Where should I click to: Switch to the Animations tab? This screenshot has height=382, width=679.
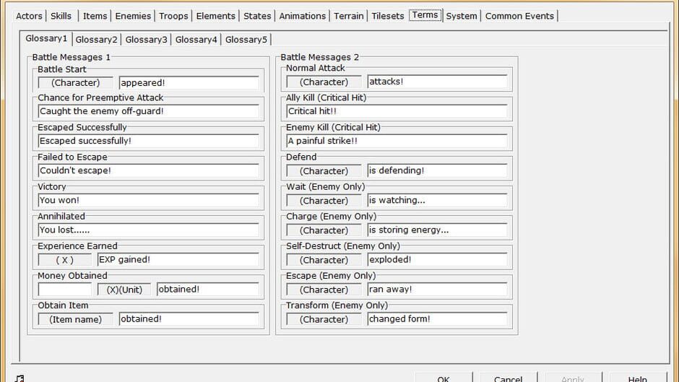click(x=302, y=16)
